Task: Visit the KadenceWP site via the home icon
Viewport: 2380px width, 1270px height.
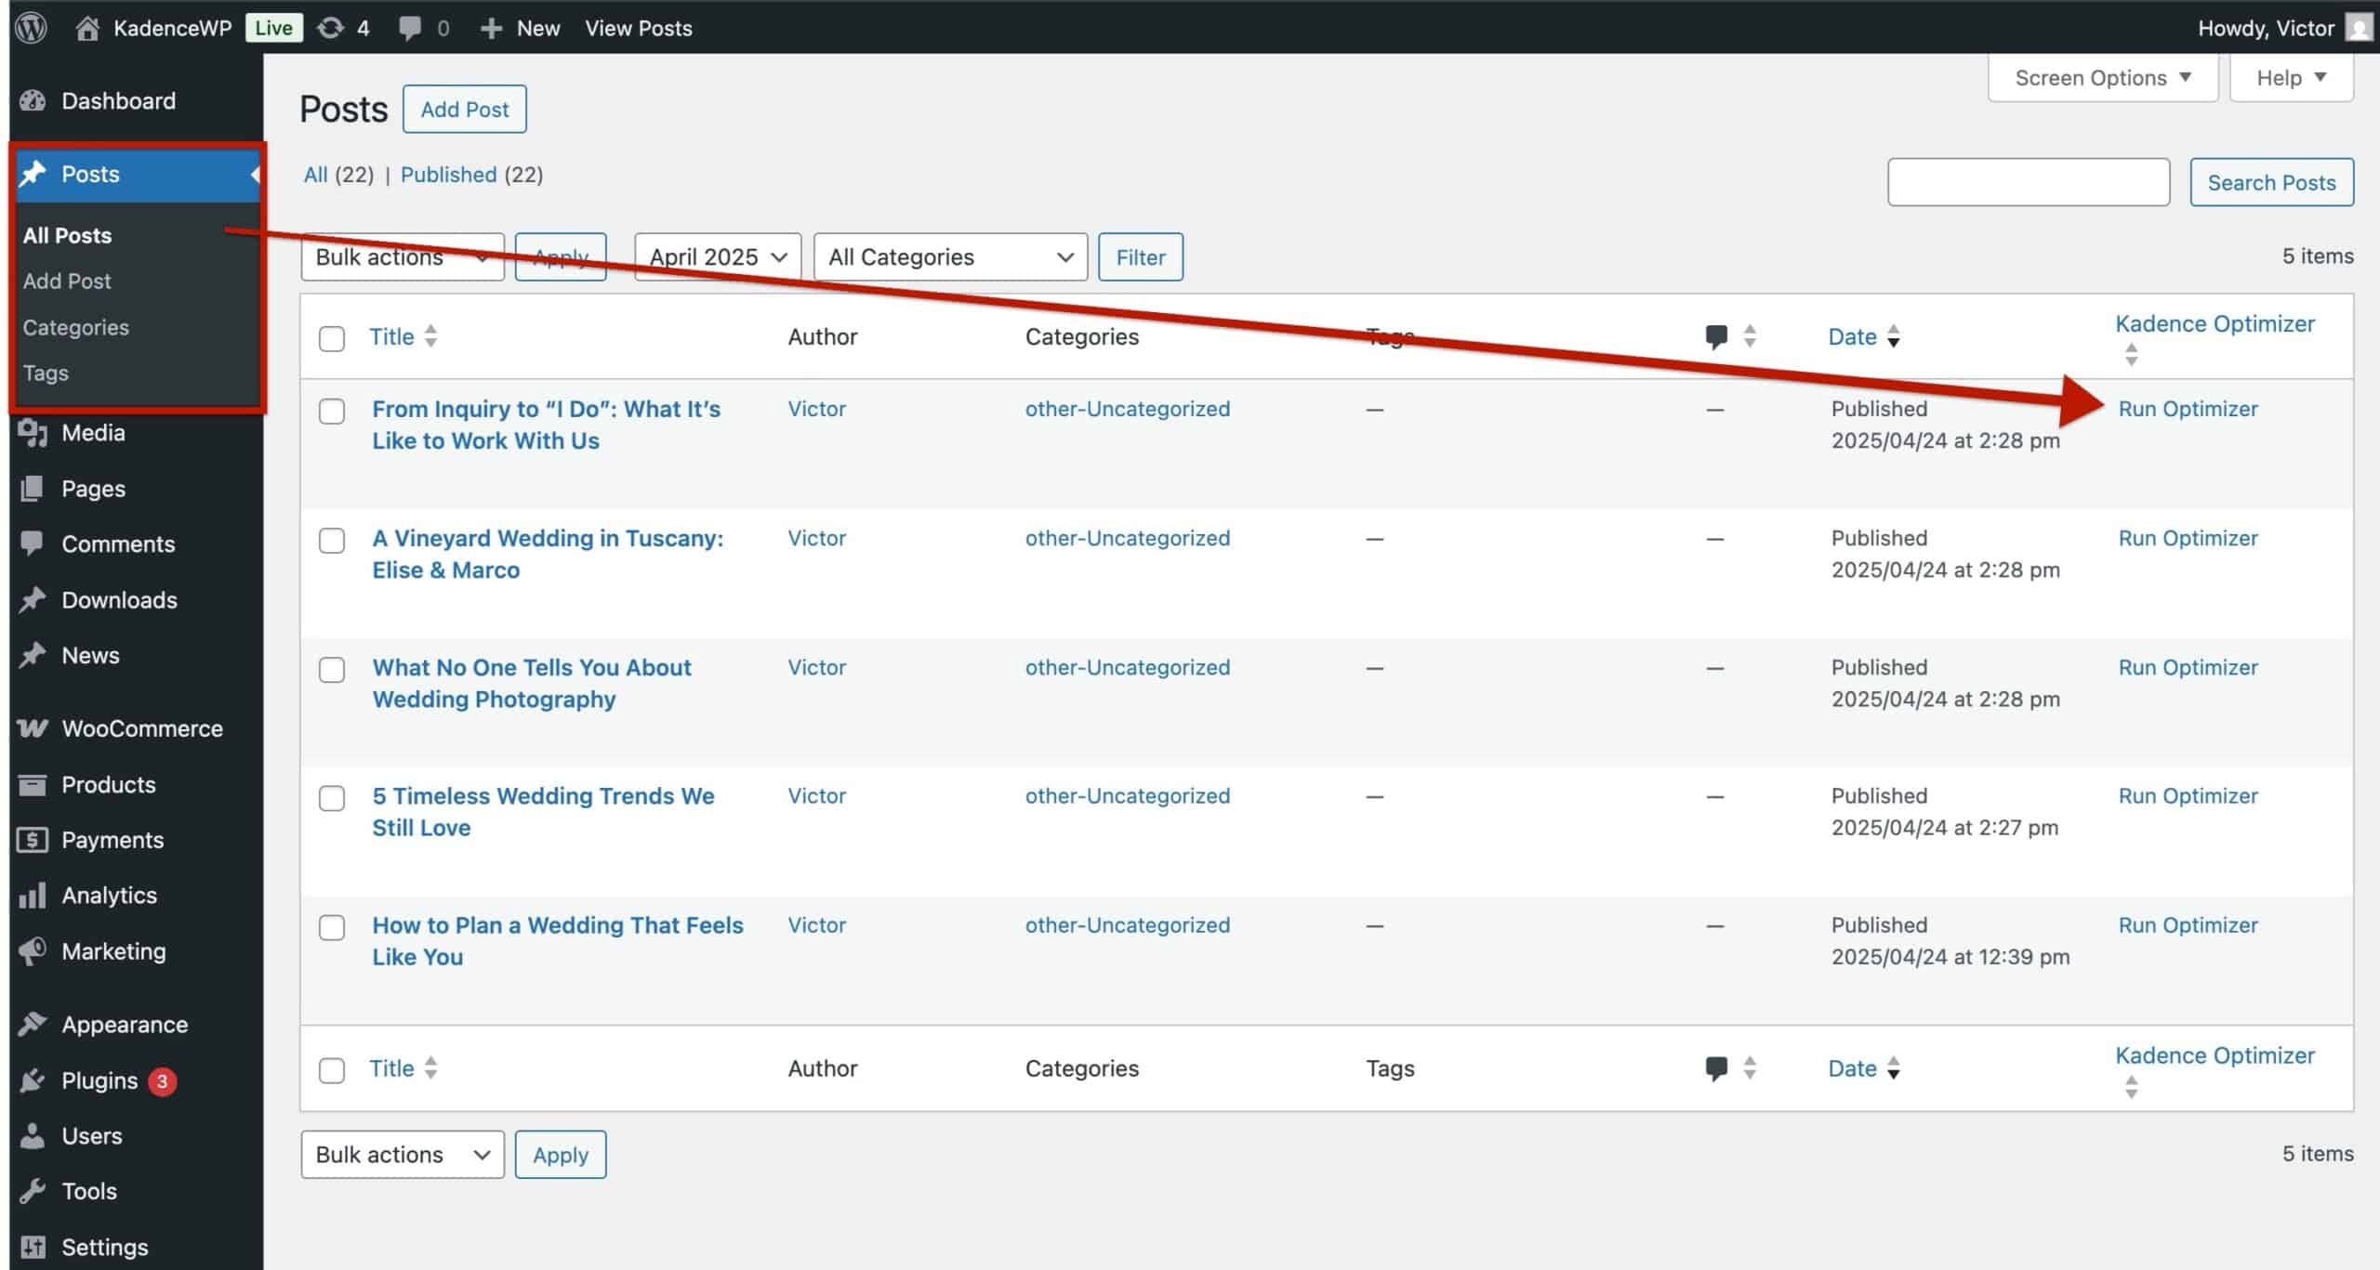Action: click(x=88, y=28)
